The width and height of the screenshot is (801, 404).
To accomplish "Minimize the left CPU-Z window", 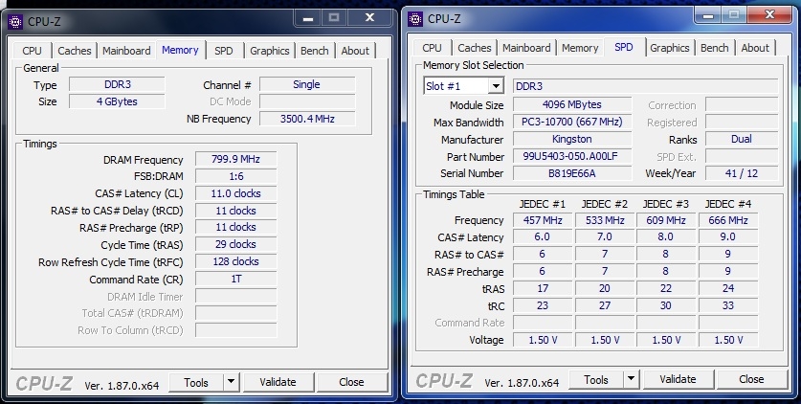I will click(x=308, y=18).
